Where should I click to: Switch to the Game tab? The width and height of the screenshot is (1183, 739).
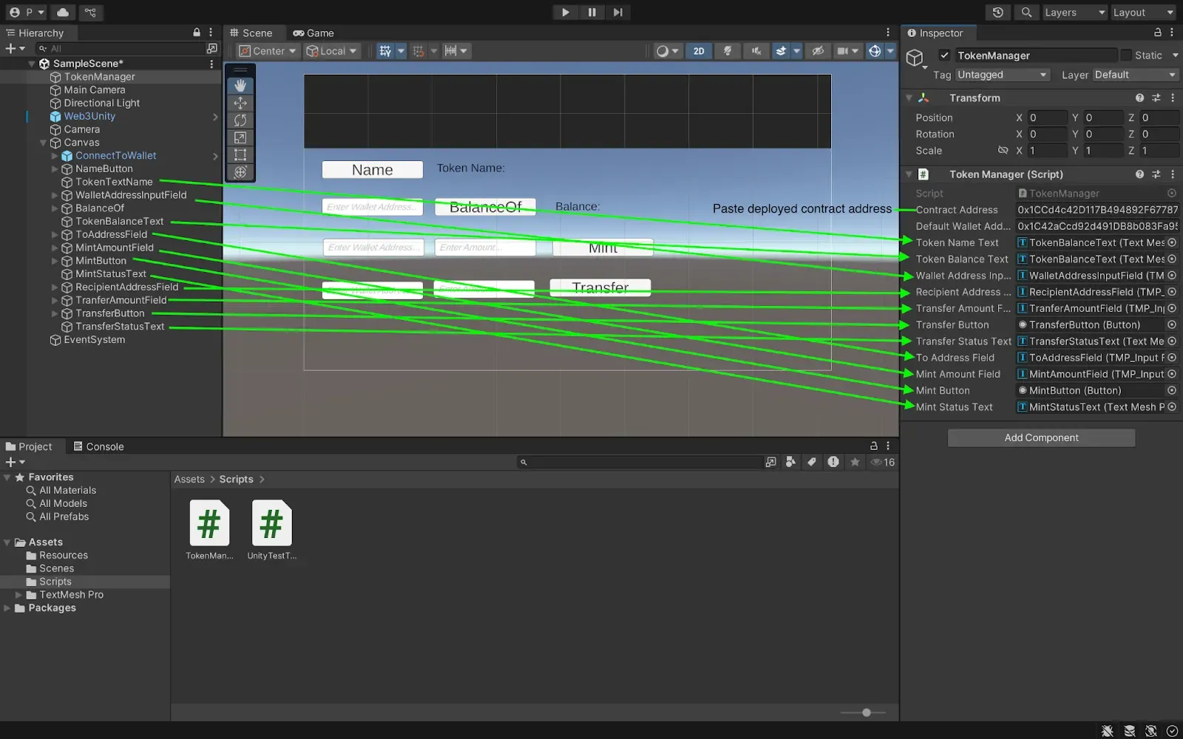[313, 33]
